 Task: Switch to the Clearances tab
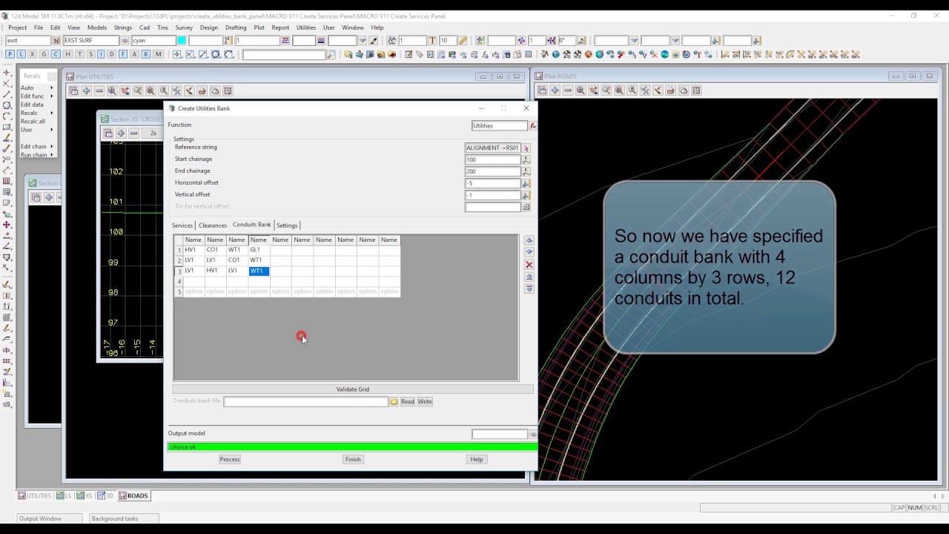pyautogui.click(x=213, y=225)
